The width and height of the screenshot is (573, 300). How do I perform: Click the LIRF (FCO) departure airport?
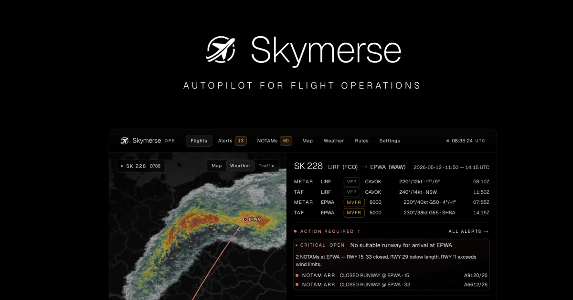point(343,167)
